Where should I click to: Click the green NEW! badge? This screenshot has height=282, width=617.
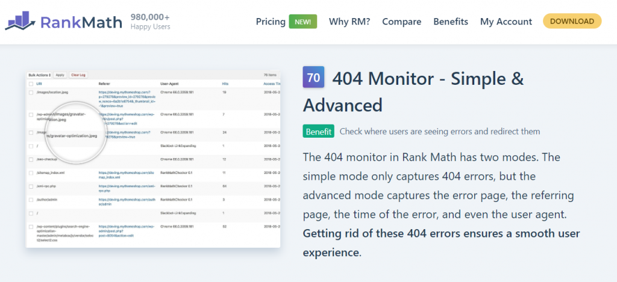tap(303, 22)
